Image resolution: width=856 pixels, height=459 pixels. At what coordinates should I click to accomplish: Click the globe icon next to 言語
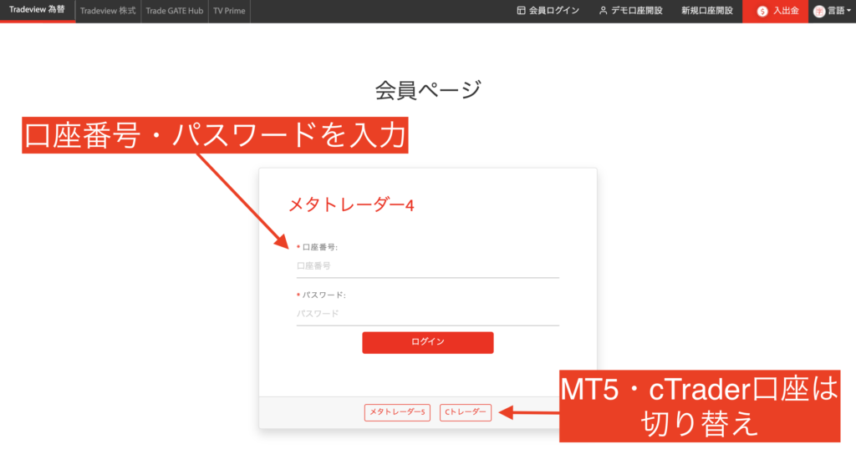[819, 12]
